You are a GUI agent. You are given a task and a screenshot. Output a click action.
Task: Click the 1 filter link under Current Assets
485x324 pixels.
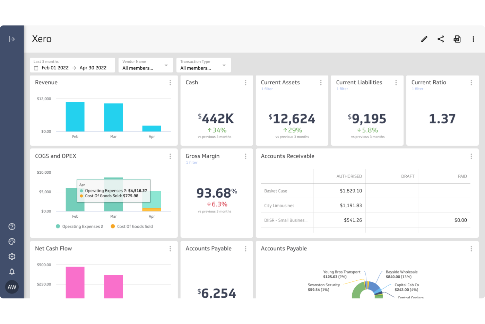[267, 89]
